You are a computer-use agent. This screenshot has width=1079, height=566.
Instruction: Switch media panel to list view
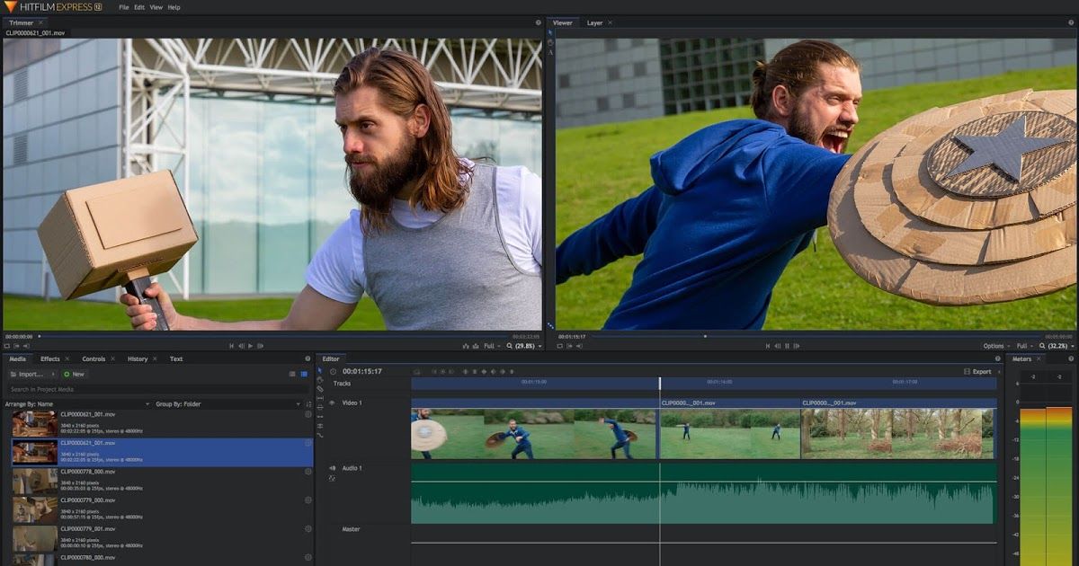292,374
